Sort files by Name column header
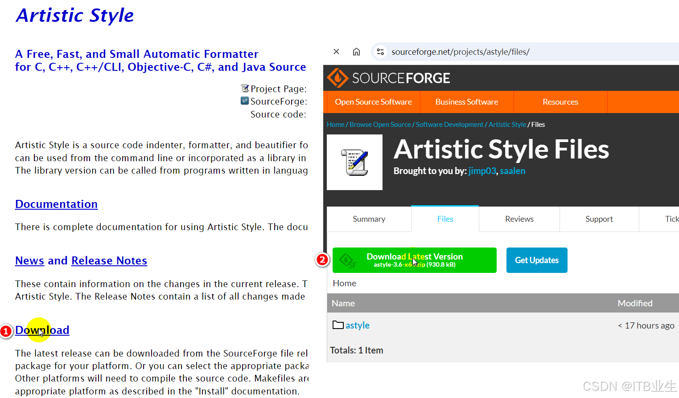 tap(343, 303)
